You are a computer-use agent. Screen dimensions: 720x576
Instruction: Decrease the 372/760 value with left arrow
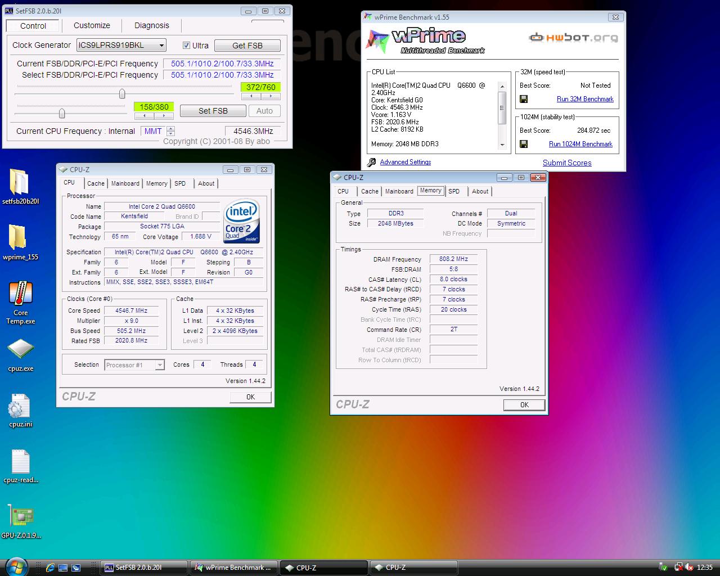[x=251, y=96]
